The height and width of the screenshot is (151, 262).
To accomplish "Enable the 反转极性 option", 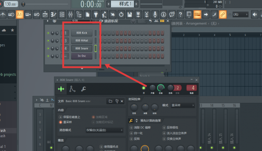I will pos(170,128).
